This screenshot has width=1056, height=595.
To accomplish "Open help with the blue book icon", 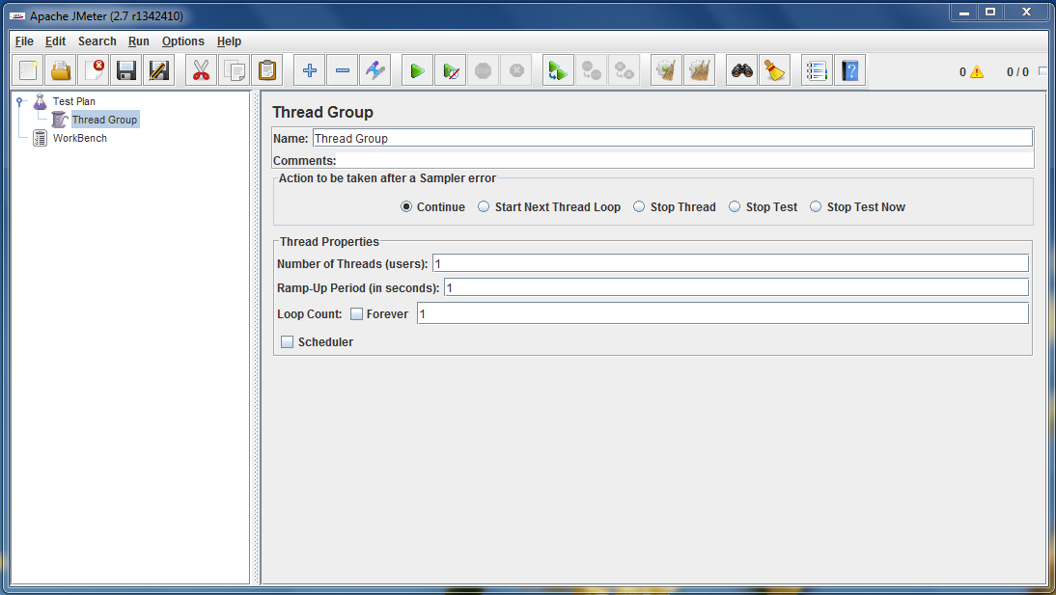I will [850, 70].
